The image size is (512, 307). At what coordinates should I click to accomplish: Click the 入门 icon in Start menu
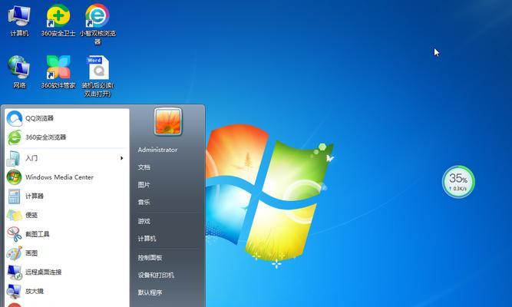point(13,158)
